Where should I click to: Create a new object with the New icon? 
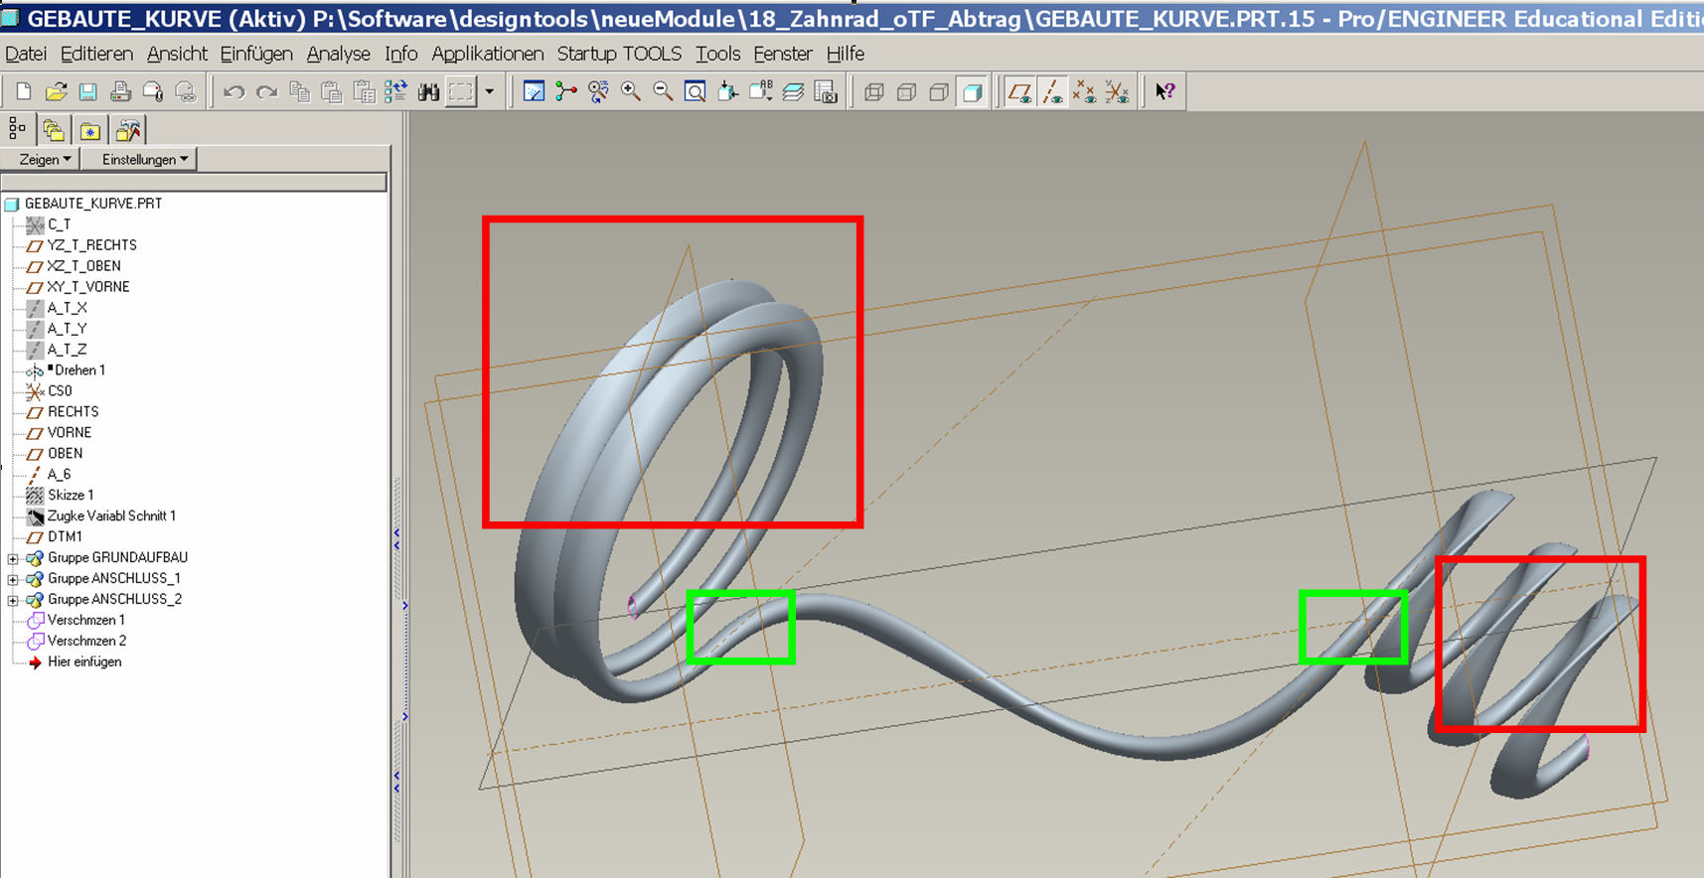pyautogui.click(x=24, y=92)
